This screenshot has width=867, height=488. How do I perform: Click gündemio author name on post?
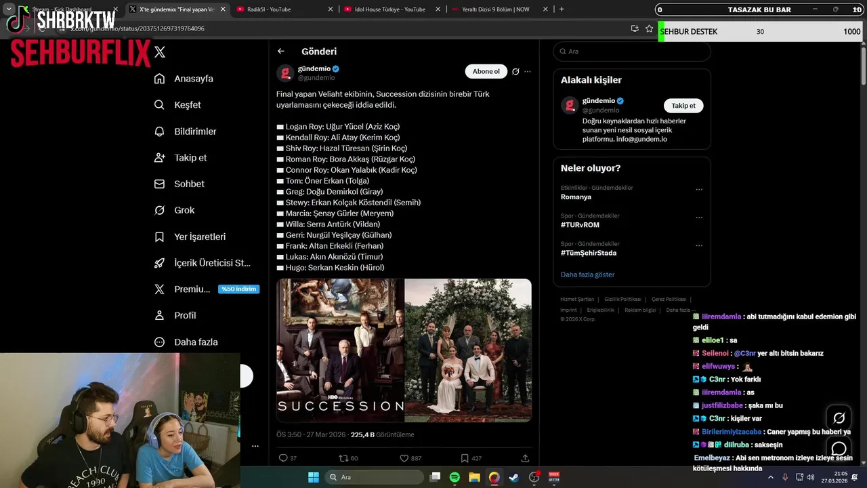pos(314,68)
